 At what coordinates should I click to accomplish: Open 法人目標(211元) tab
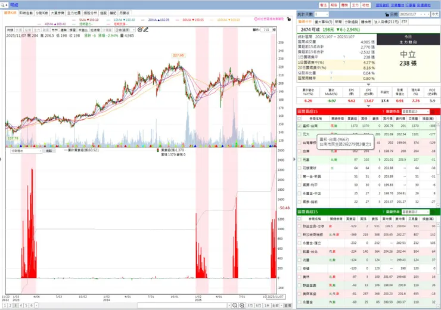386,21
